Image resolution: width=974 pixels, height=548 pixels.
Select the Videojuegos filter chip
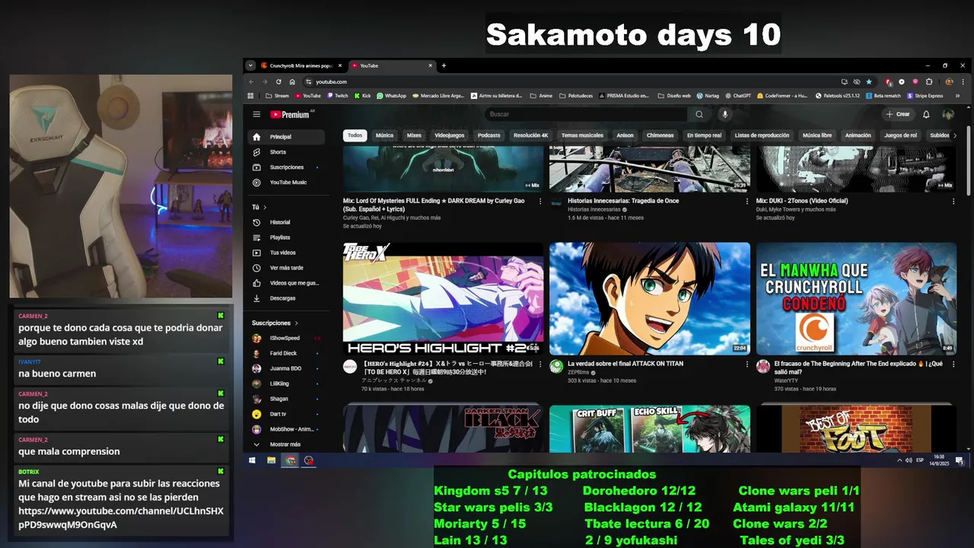(450, 135)
